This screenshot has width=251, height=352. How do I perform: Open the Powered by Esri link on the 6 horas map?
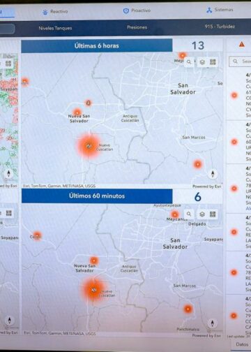tap(206, 186)
